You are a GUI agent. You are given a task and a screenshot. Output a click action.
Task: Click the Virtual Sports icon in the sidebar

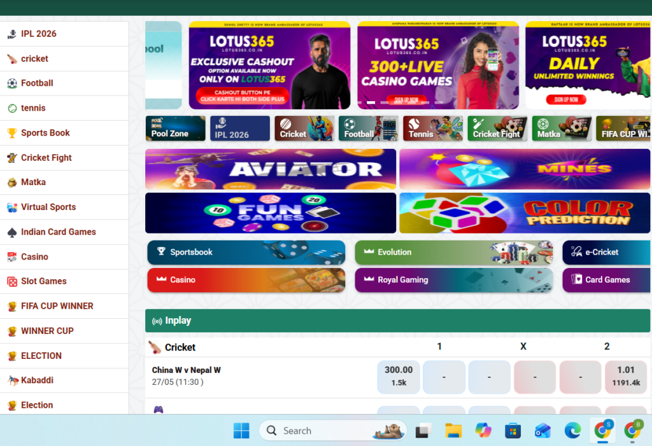(x=12, y=207)
